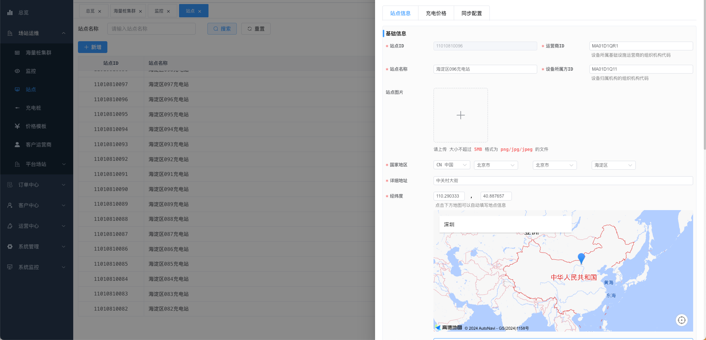
Task: Switch to the 充电价格 tab
Action: click(436, 13)
